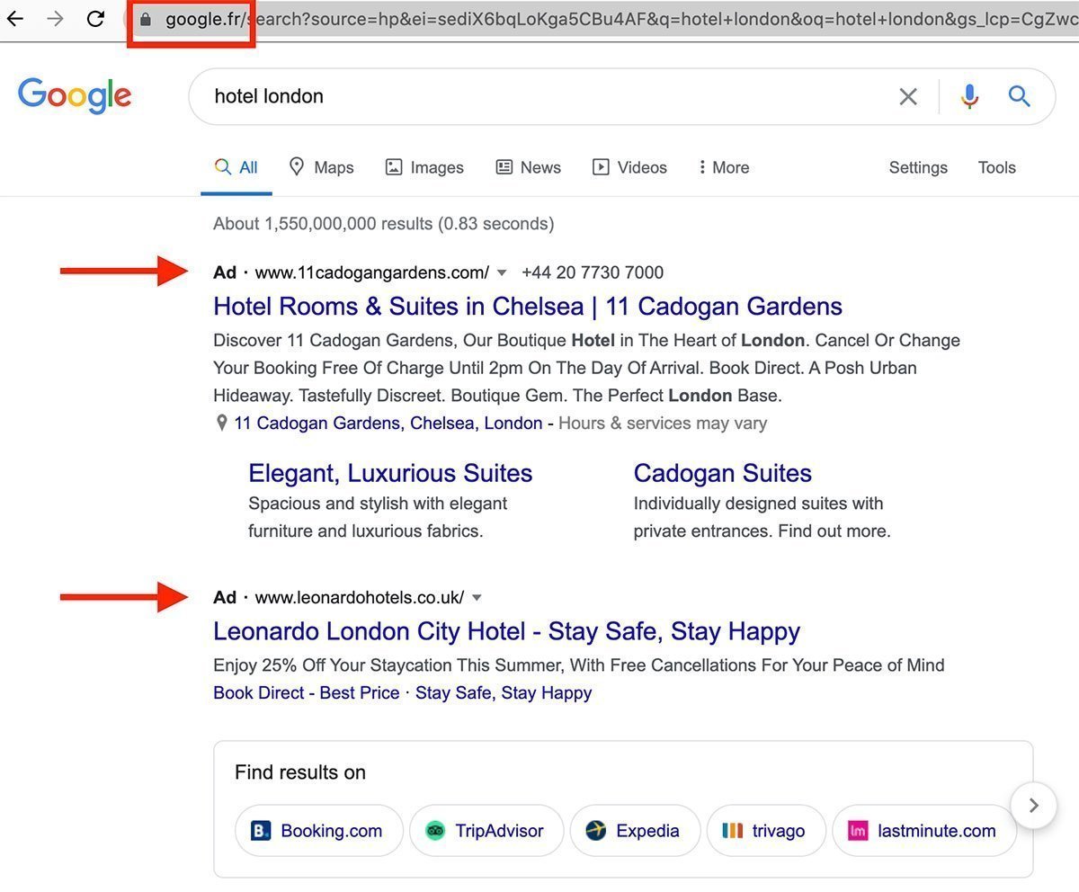The image size is (1079, 892).
Task: Click the phone number +44 20 7730 7000
Action: tap(593, 272)
